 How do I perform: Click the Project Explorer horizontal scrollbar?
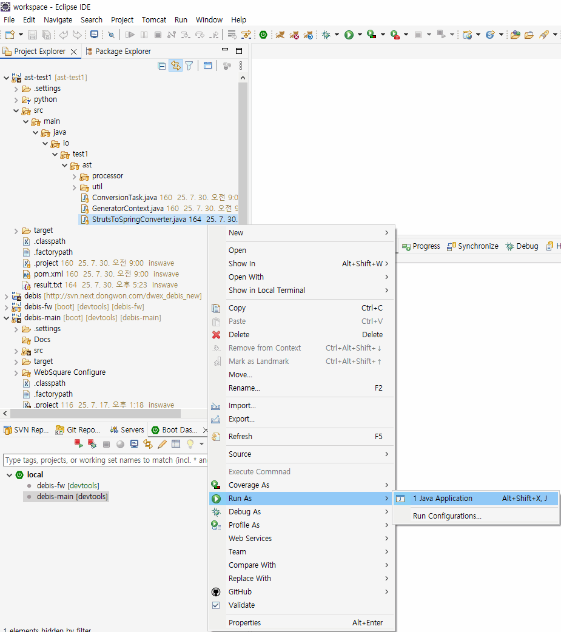95,414
